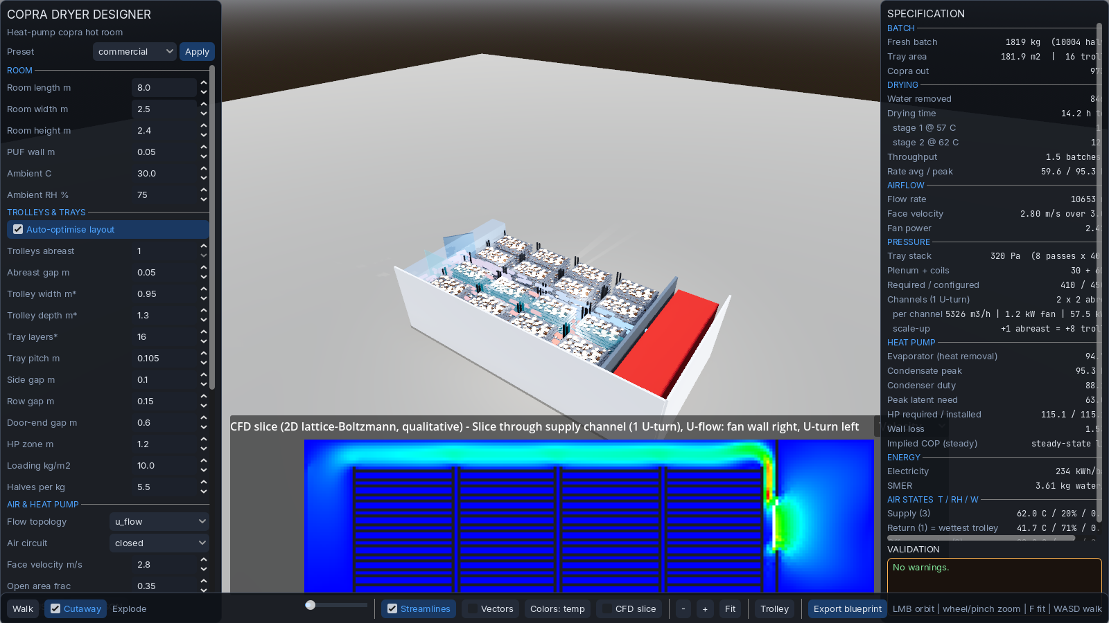Screen dimensions: 1109x623
Task: Increment Door-end gap with up arrow
Action: (204, 418)
